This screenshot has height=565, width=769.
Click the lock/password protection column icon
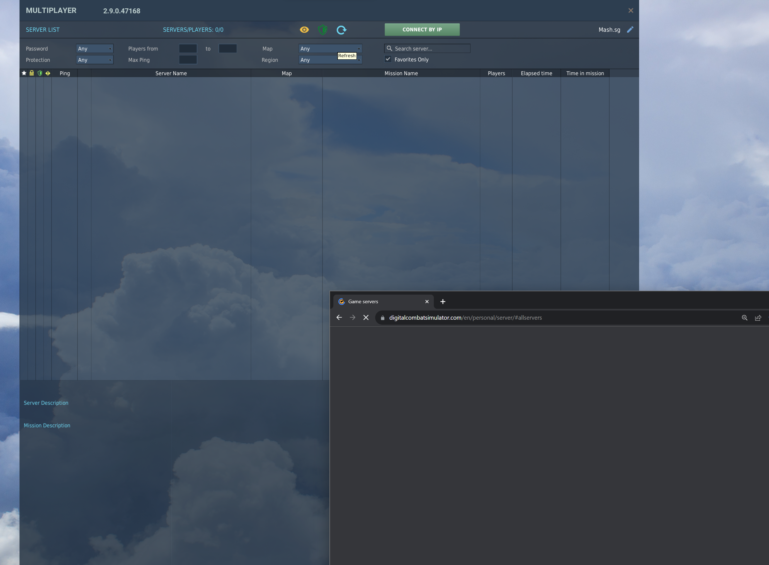click(30, 73)
